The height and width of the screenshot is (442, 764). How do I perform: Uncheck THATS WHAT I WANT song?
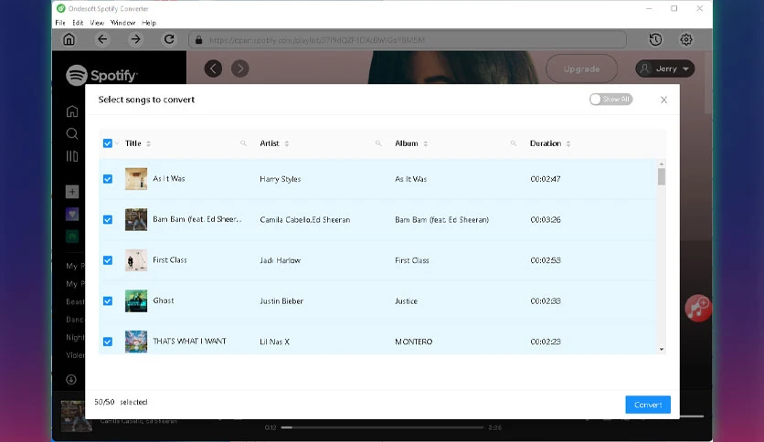tap(108, 342)
